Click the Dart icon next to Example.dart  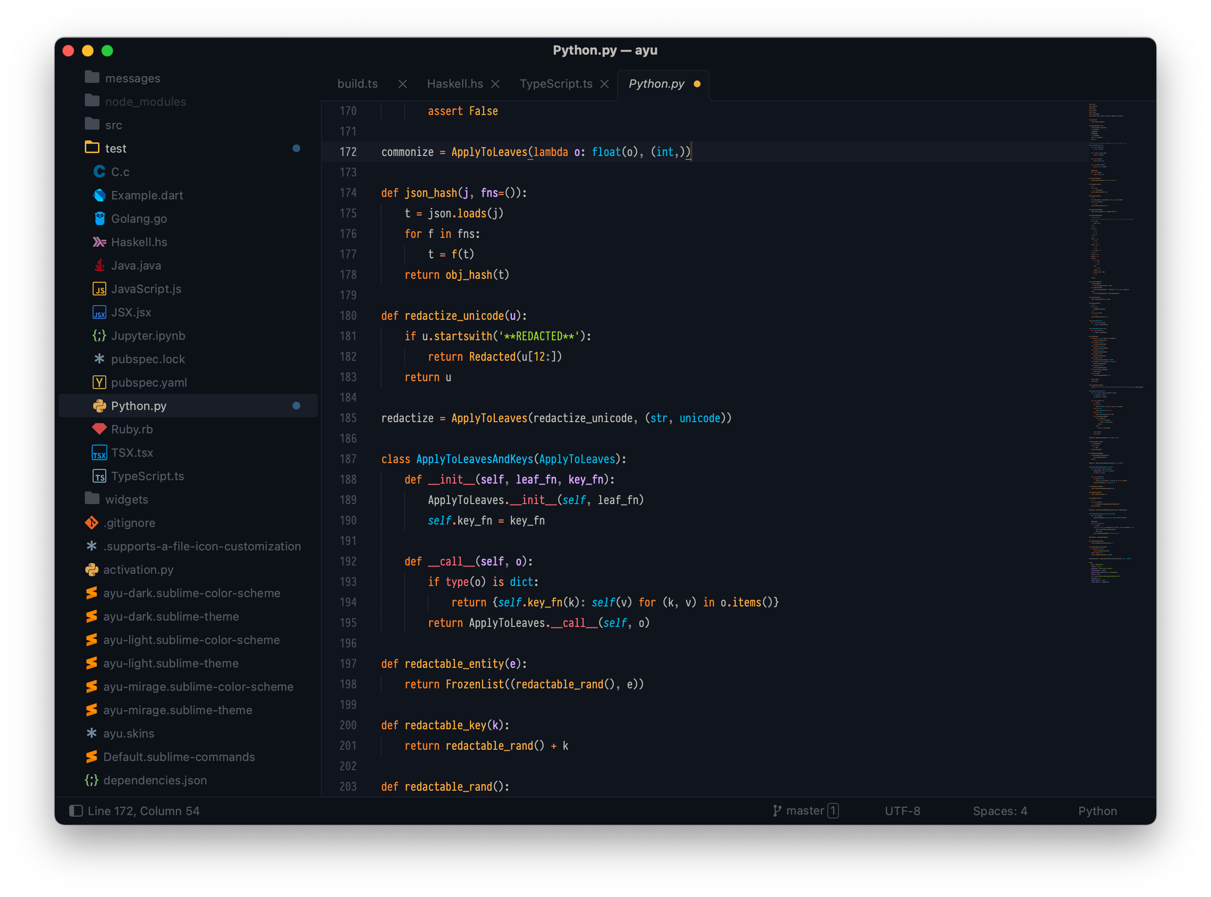(99, 195)
